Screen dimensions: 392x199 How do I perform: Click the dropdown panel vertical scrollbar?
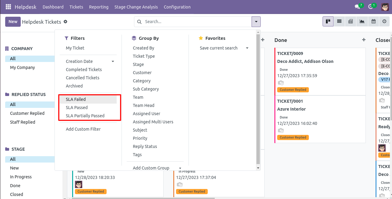click(258, 99)
